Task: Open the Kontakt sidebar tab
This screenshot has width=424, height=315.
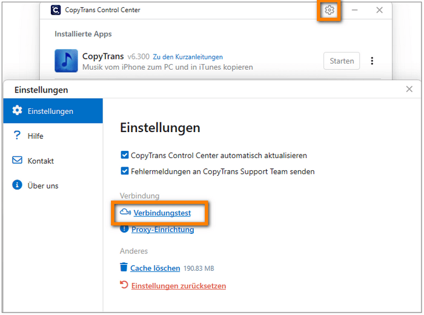Action: click(53, 161)
